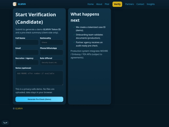This screenshot has height=127, width=169.
Task: Click the Phone/WhatsApp input field
Action: coord(52,52)
